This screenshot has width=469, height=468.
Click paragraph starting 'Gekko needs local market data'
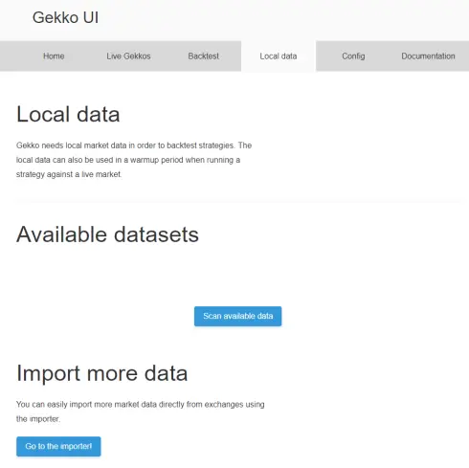tap(134, 160)
